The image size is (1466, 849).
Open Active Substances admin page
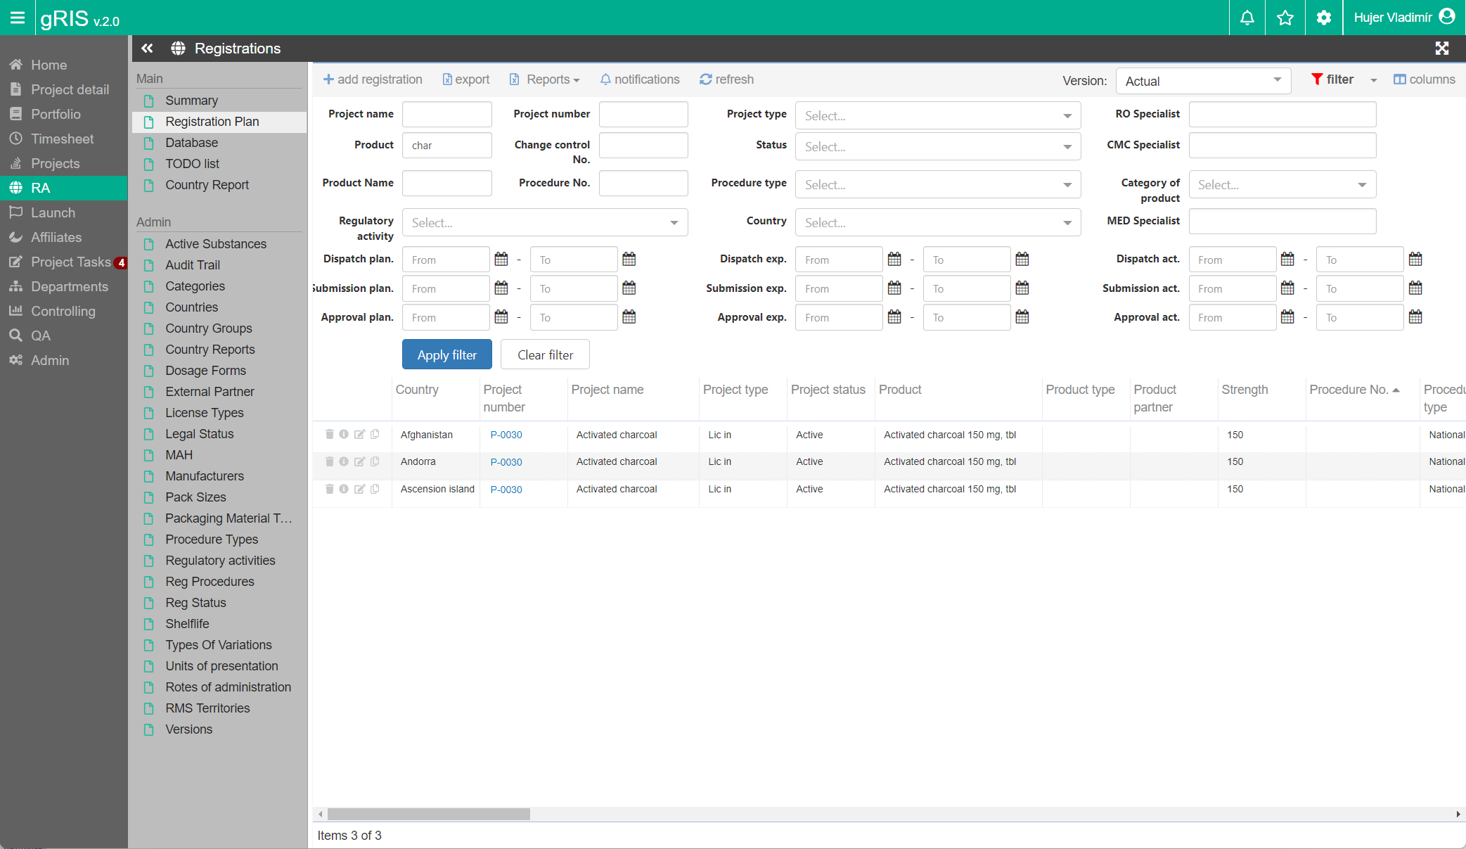coord(216,244)
